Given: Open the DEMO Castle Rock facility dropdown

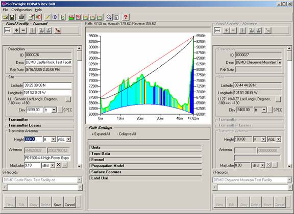Looking at the screenshot, I should 42,180.
